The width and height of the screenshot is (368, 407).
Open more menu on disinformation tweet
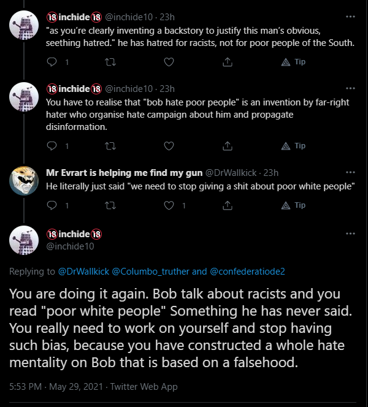350,88
